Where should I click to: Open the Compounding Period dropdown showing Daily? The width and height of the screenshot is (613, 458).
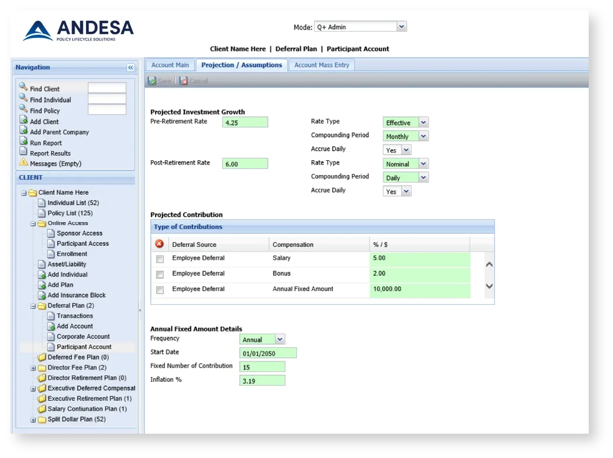[x=423, y=178]
